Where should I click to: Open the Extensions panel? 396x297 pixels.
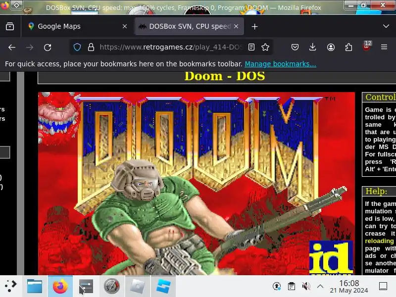pyautogui.click(x=348, y=47)
